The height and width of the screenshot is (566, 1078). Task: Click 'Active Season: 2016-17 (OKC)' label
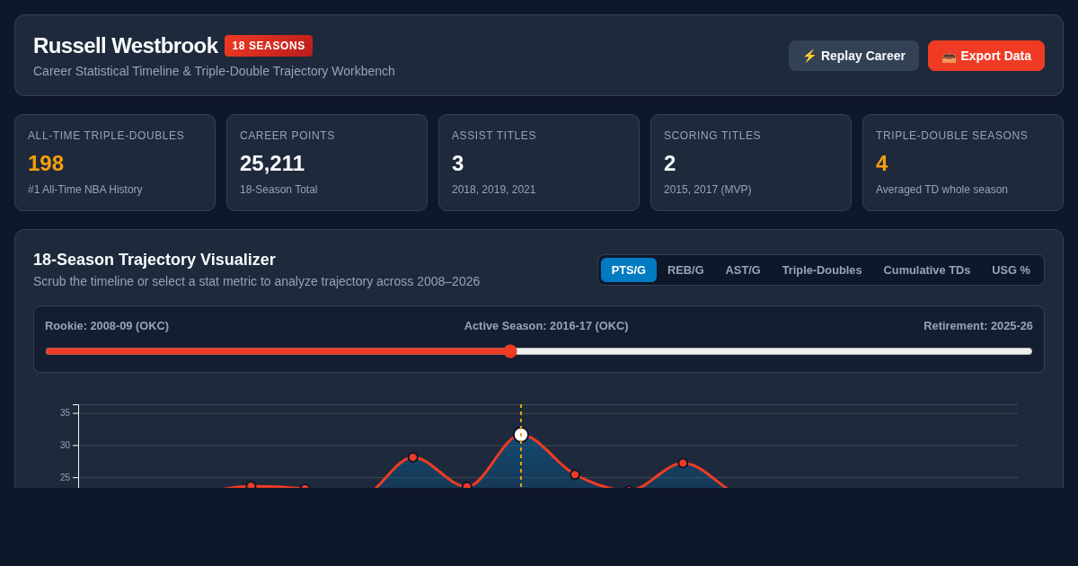[546, 325]
